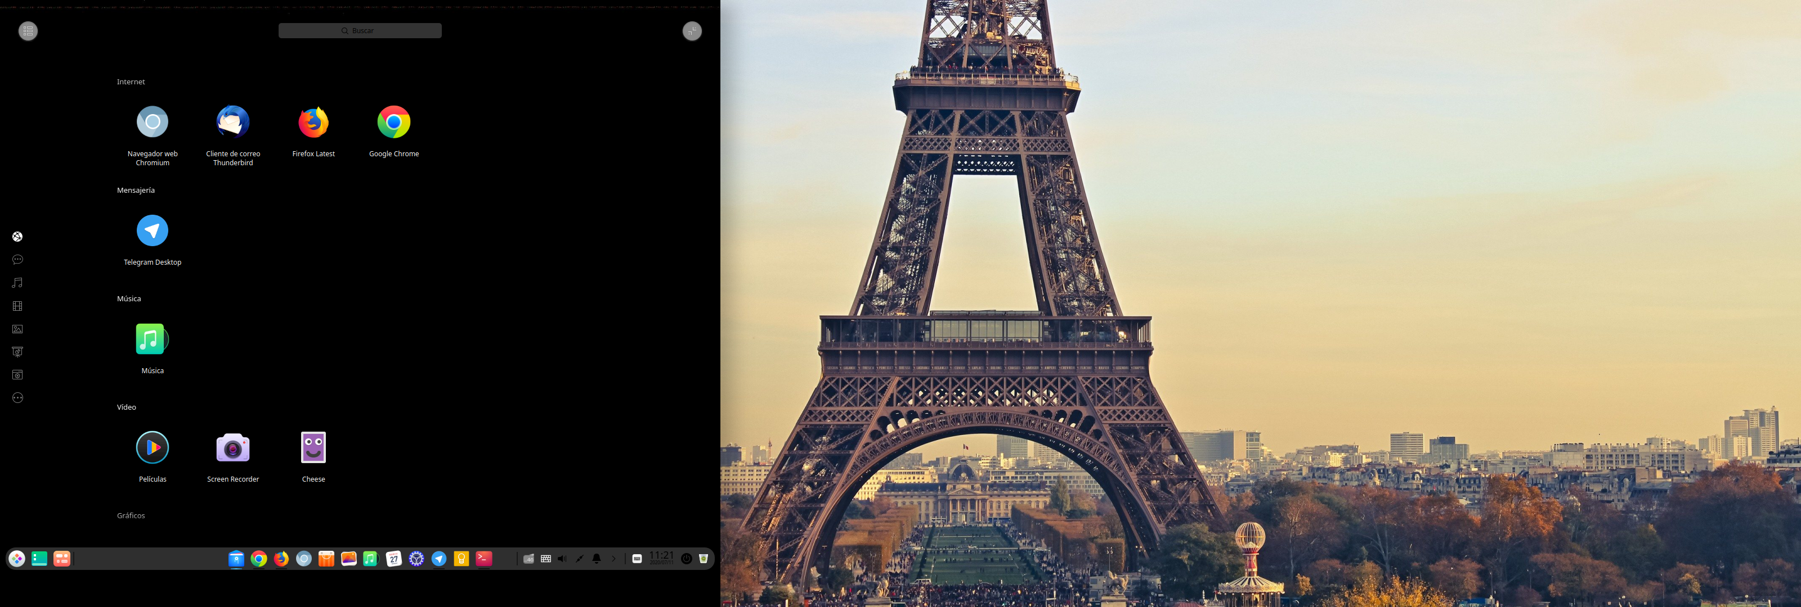Screen dimensions: 1801x607
Task: Expand hidden tray icons arrow in dock
Action: point(614,559)
